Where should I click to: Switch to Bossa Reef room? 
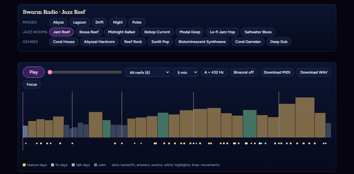click(89, 32)
